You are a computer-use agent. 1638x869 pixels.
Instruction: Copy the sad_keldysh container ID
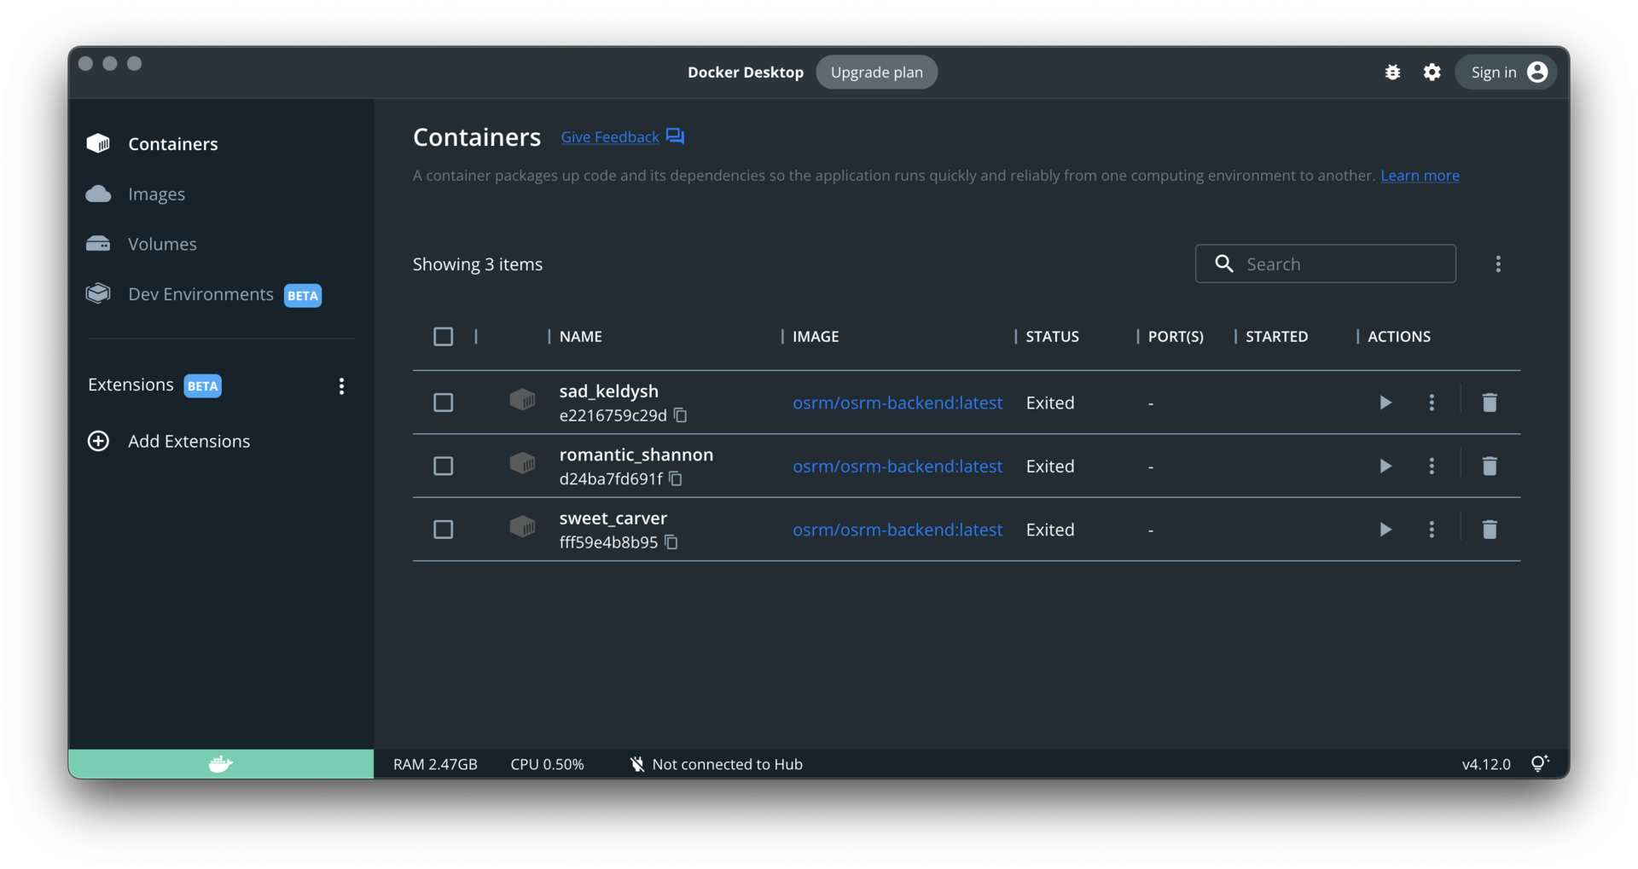[680, 415]
